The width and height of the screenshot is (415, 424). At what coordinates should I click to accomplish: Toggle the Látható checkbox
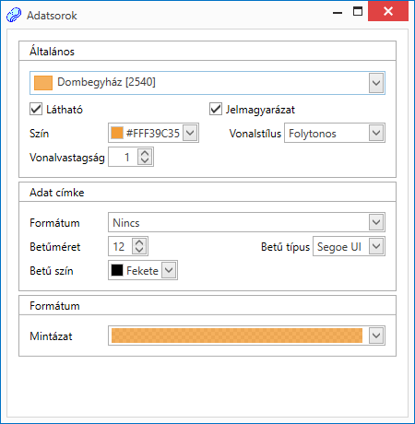point(36,109)
